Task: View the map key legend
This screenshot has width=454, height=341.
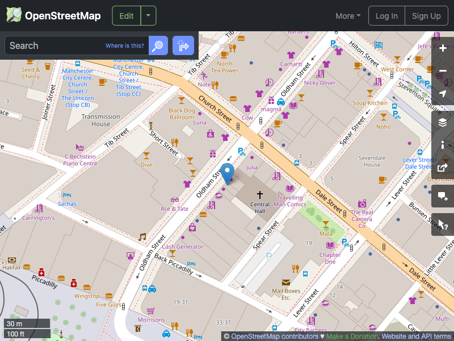Action: coord(443,145)
